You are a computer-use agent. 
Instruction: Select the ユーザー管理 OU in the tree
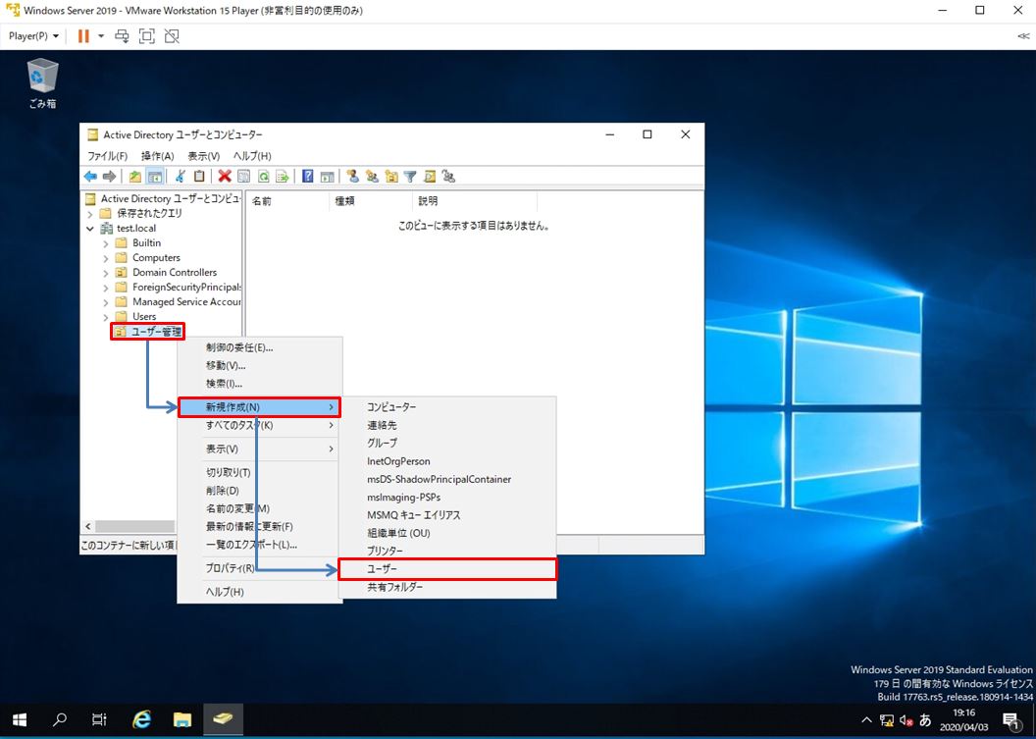tap(156, 332)
